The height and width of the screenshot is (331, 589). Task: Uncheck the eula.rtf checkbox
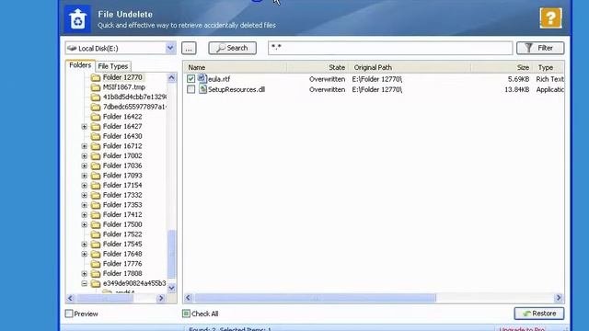point(191,79)
